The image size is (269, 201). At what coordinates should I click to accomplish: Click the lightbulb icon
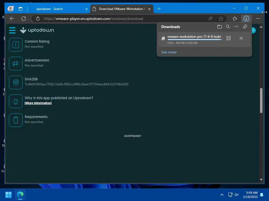16,101
